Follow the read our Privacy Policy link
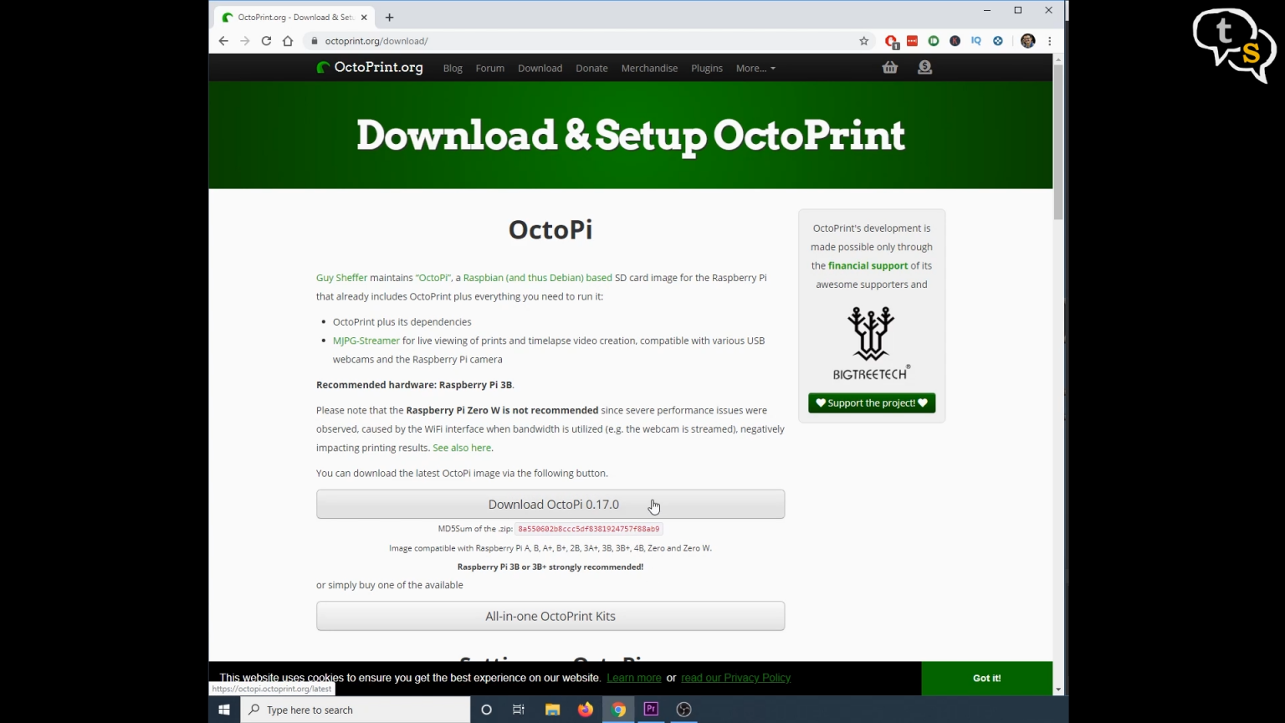Viewport: 1285px width, 723px height. 735,678
